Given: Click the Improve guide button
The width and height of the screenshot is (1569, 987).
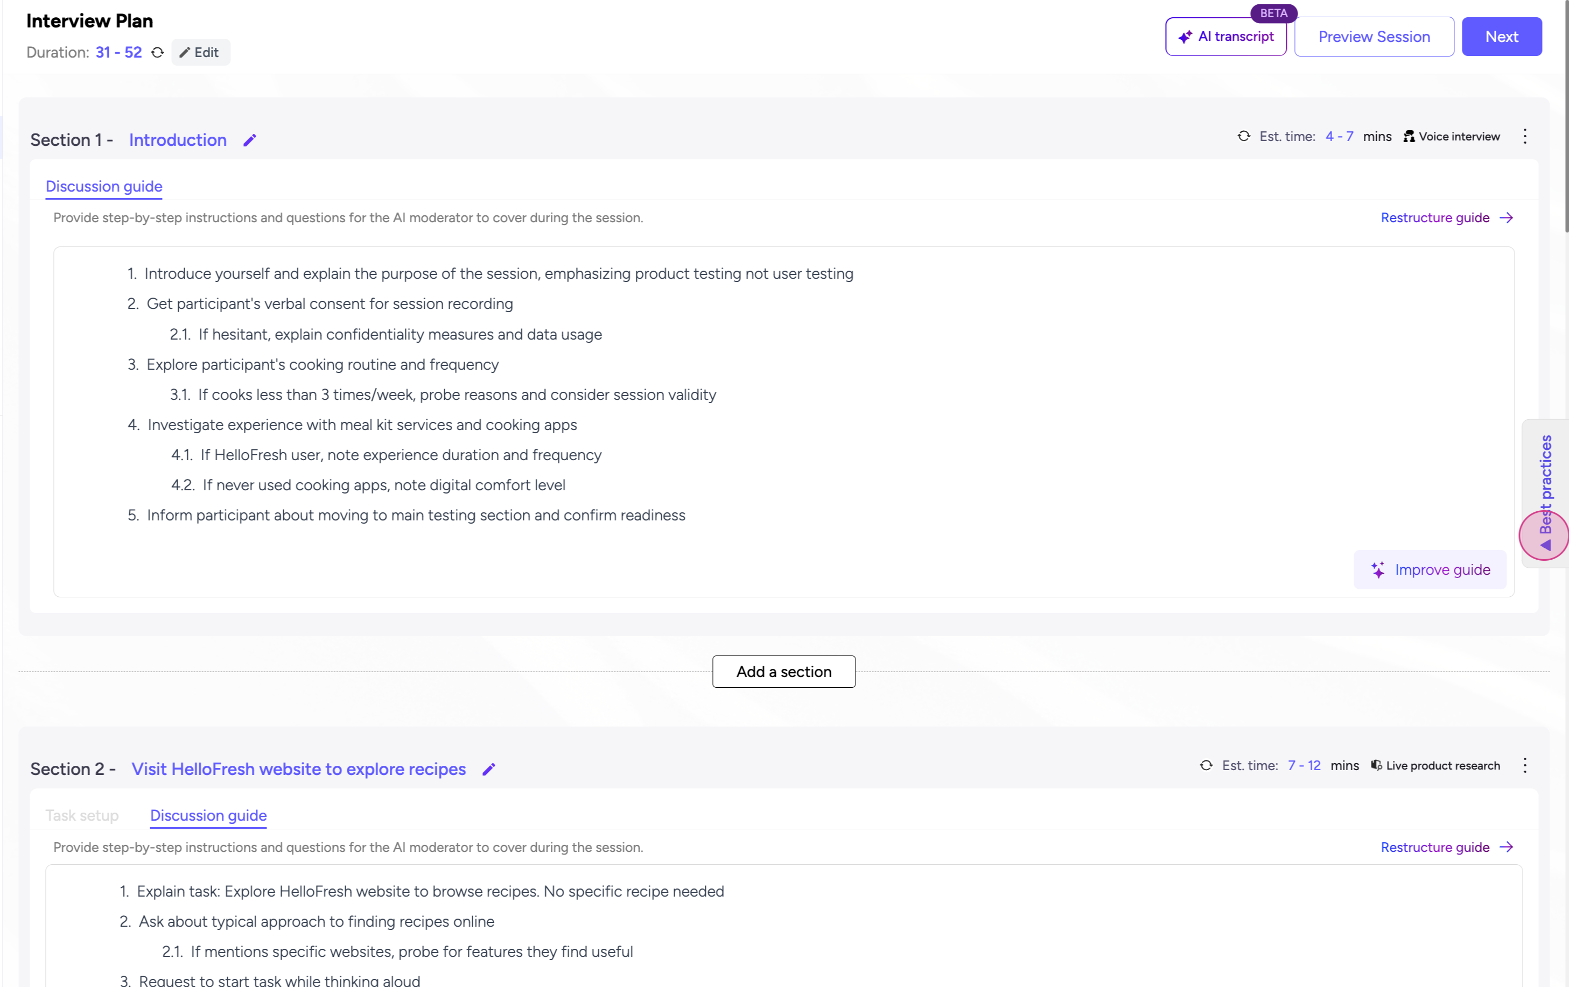Looking at the screenshot, I should [1430, 570].
